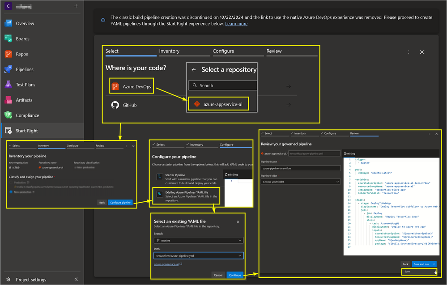
Task: Click the Compliance shield icon
Action: pyautogui.click(x=8, y=115)
